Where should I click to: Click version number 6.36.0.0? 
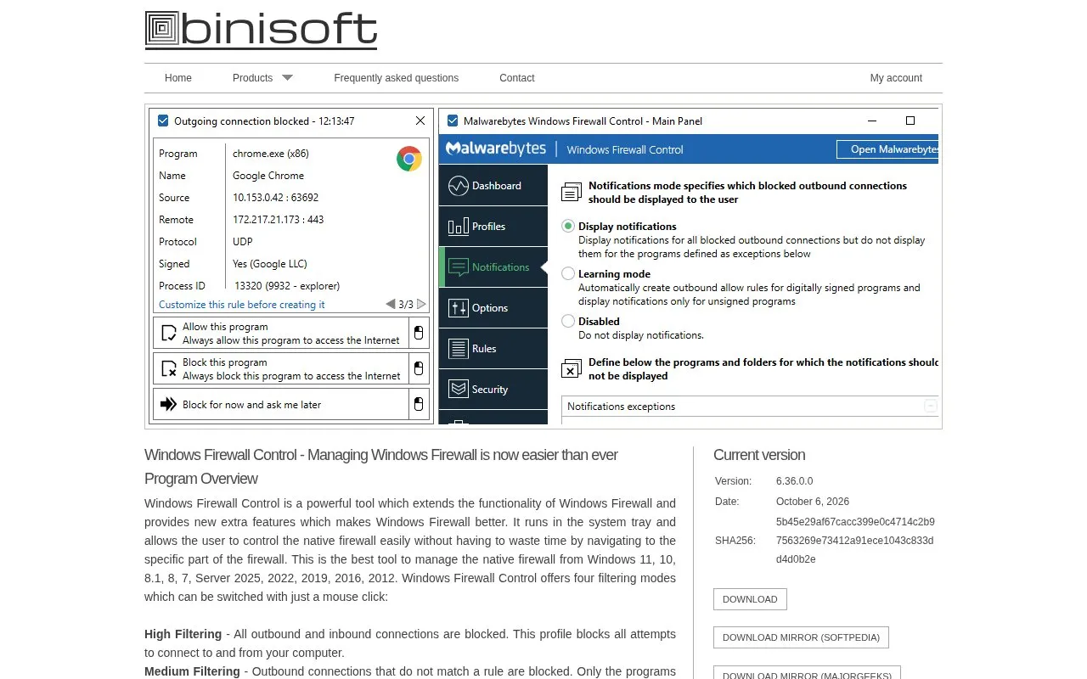[x=795, y=481]
